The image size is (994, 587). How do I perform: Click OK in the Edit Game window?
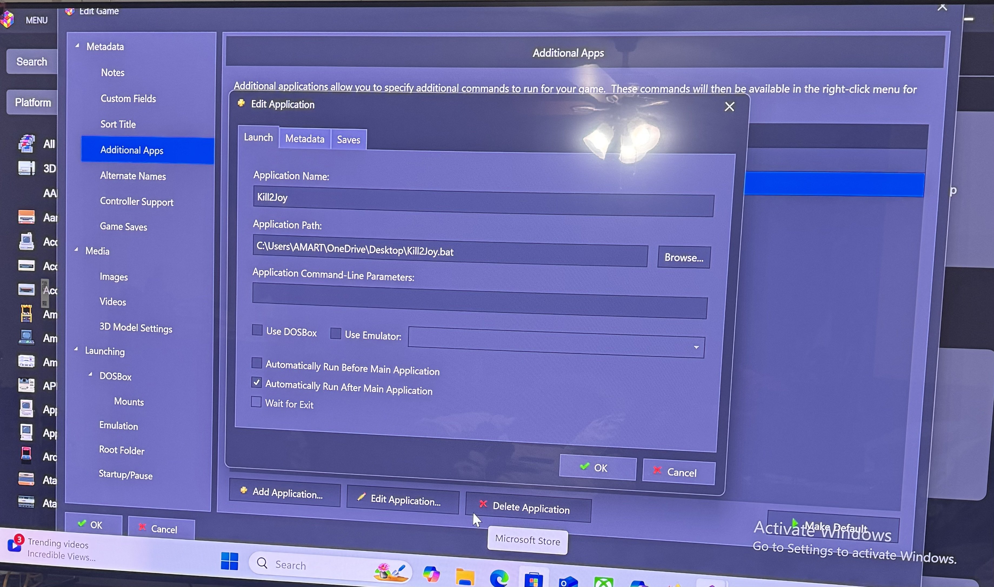(94, 525)
